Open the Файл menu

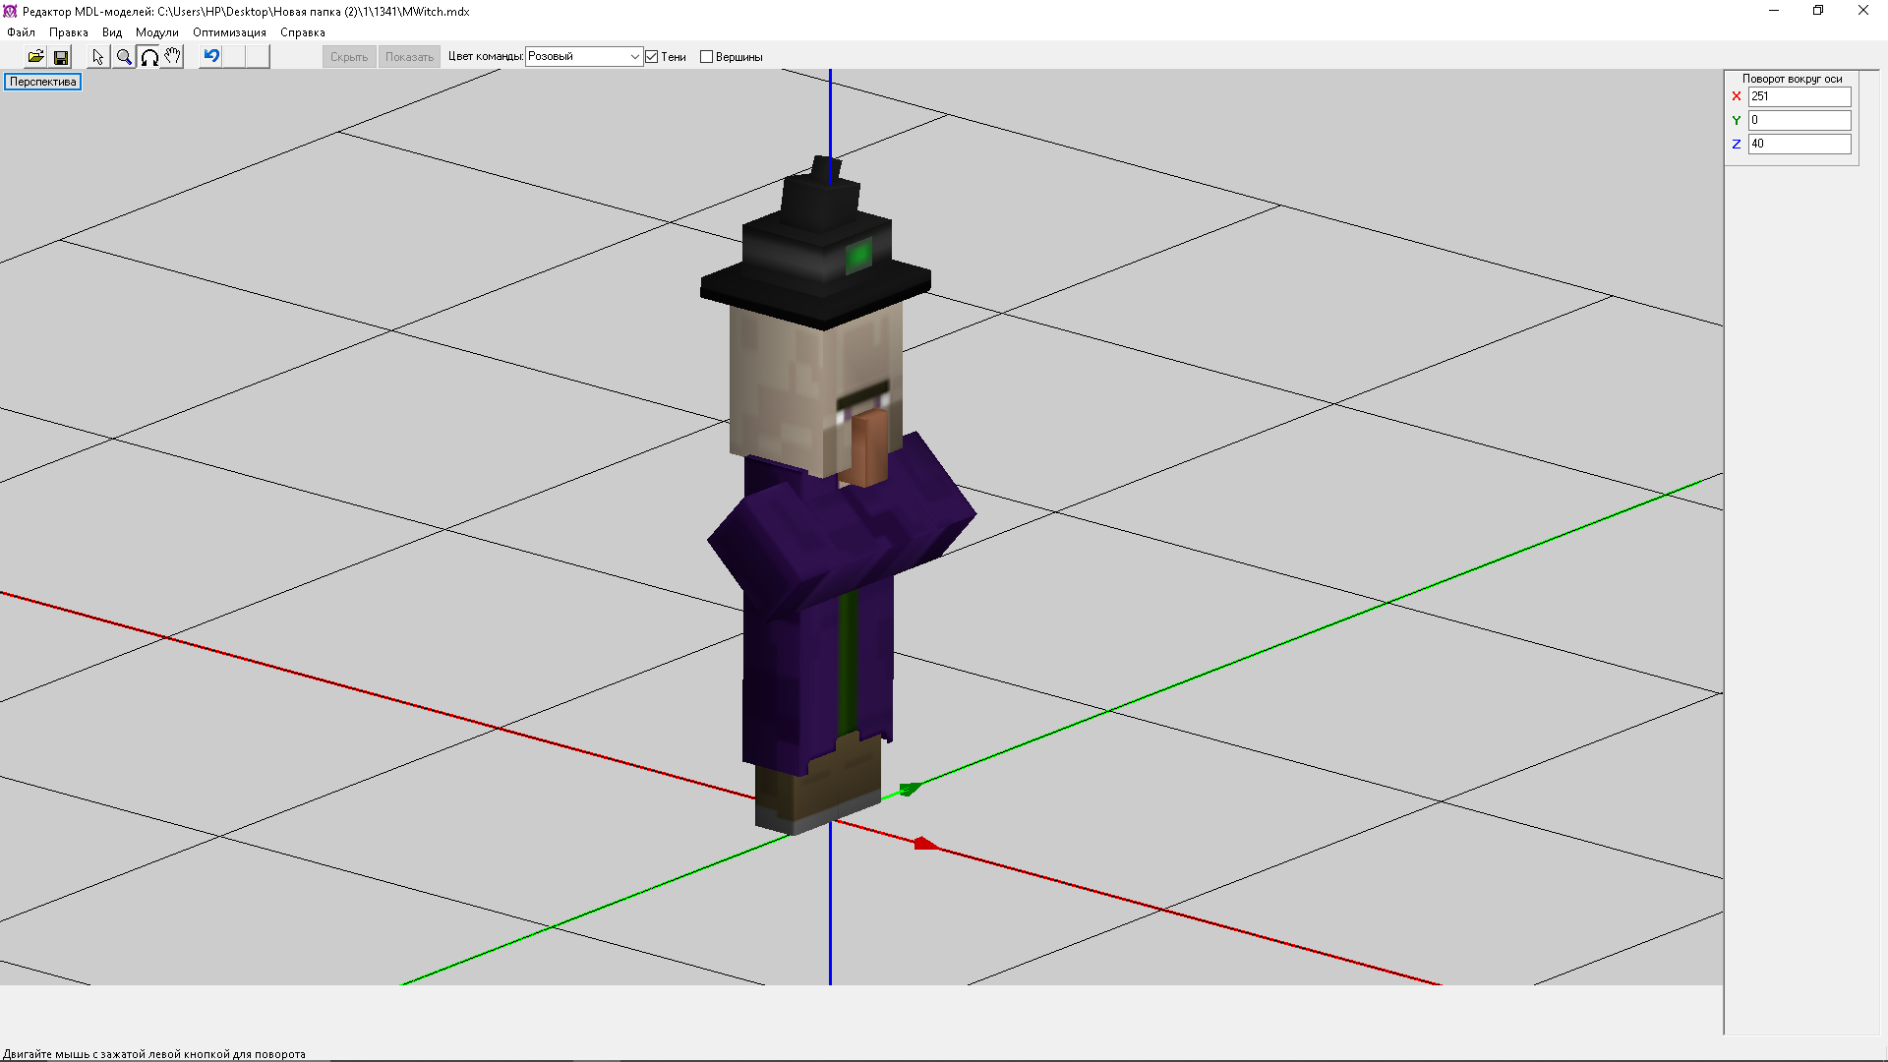(21, 32)
